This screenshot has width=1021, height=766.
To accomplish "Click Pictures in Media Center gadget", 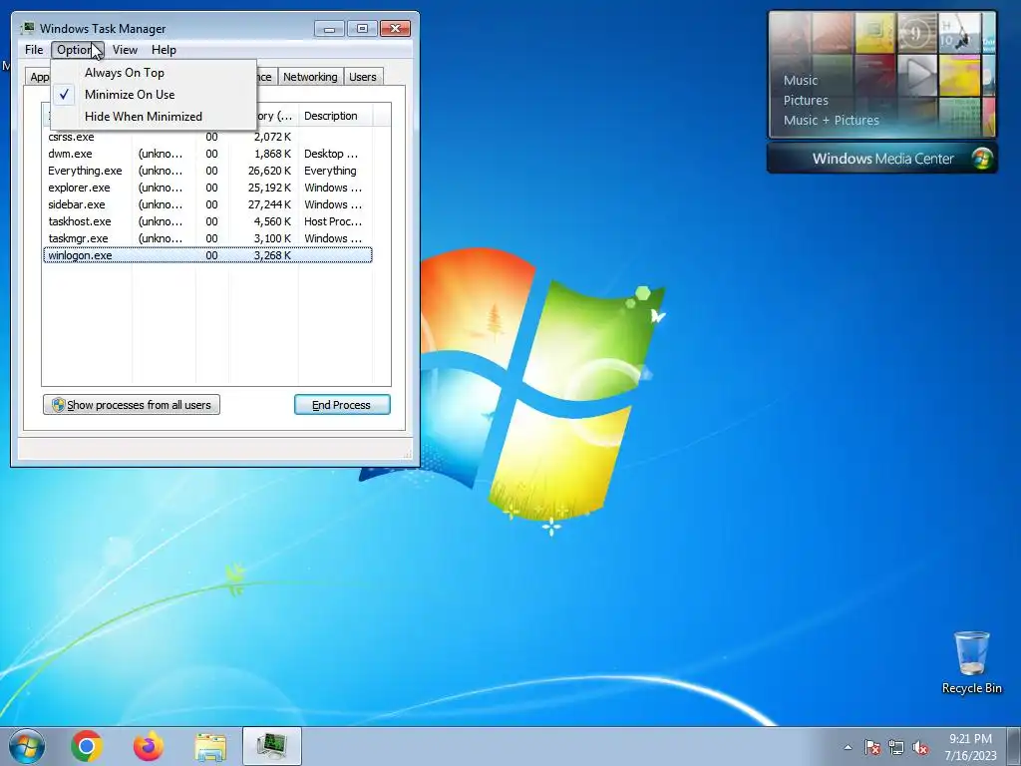I will coord(806,101).
